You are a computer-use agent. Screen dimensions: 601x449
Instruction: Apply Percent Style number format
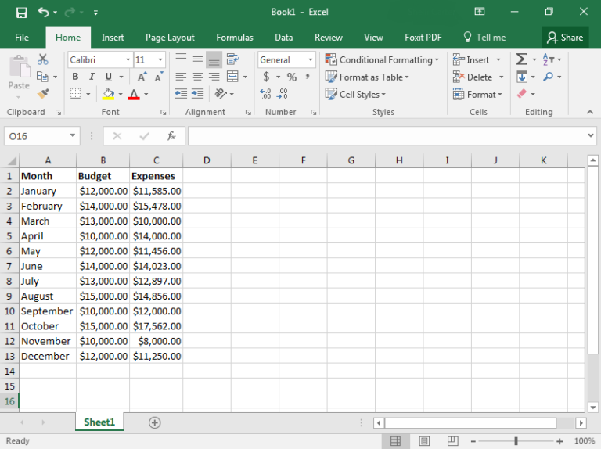pos(291,77)
